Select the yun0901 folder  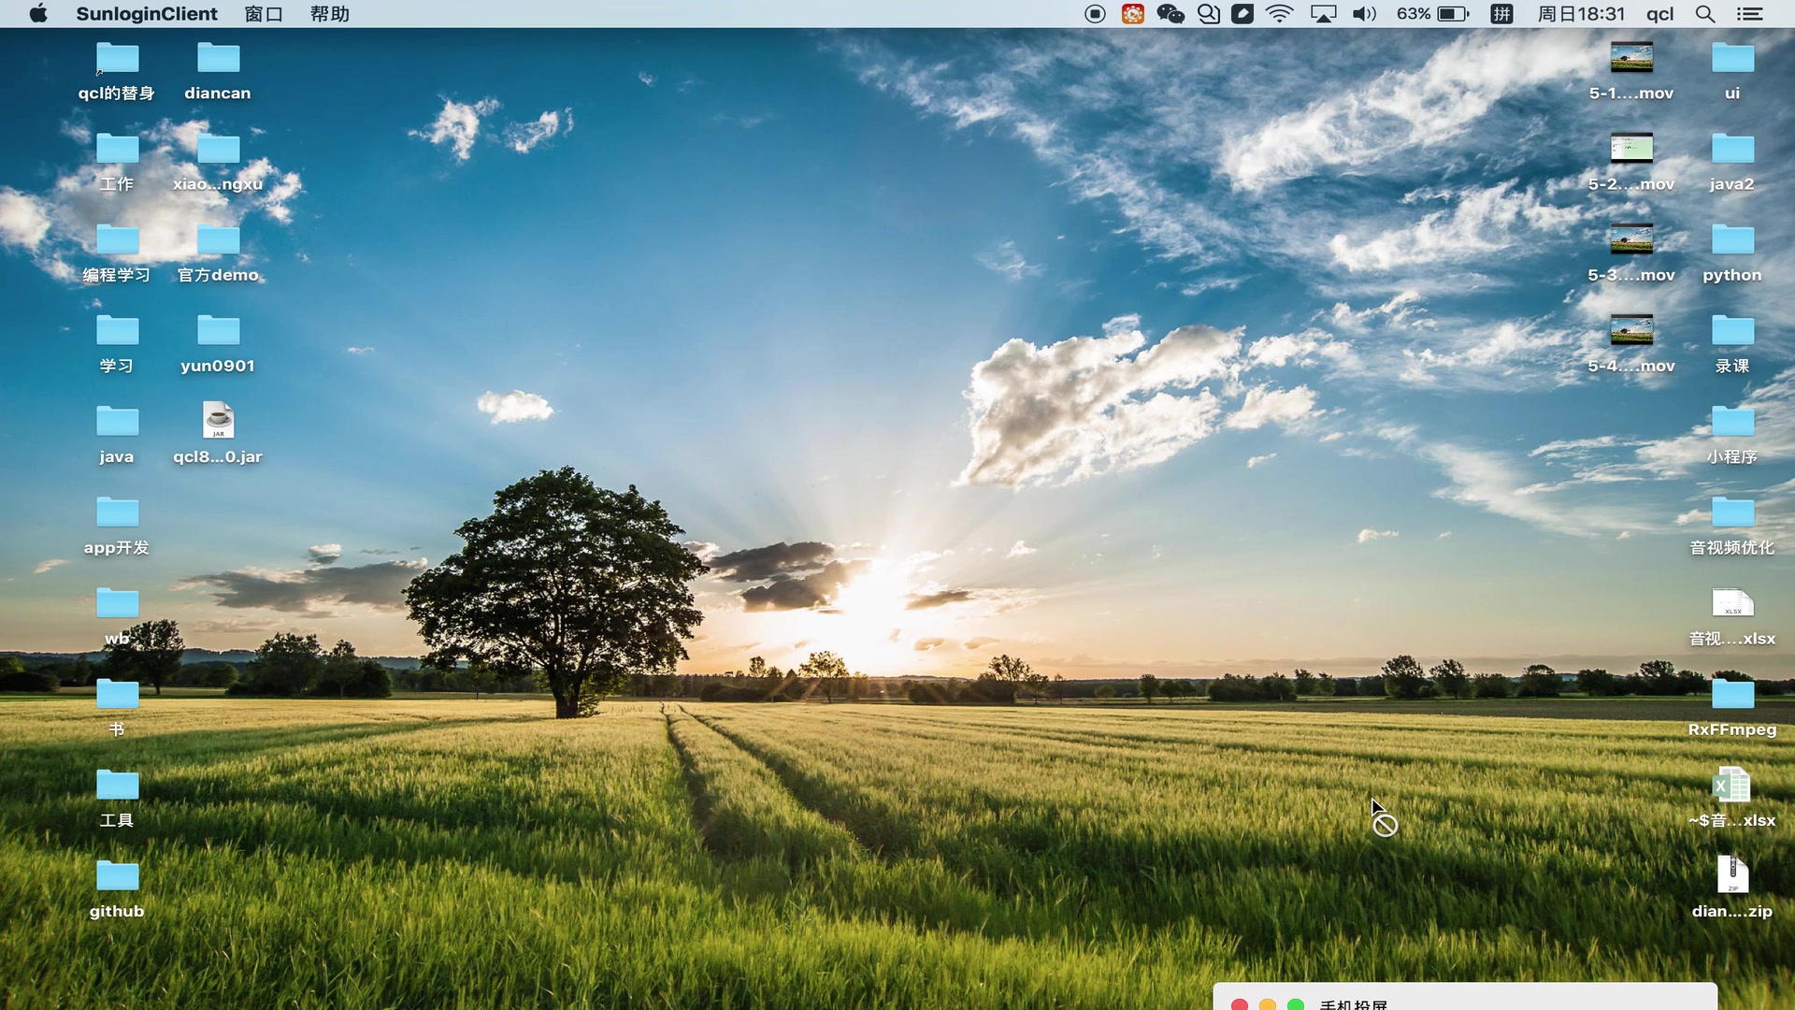pos(218,343)
